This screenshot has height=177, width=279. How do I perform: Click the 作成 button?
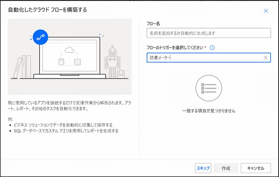(226, 168)
